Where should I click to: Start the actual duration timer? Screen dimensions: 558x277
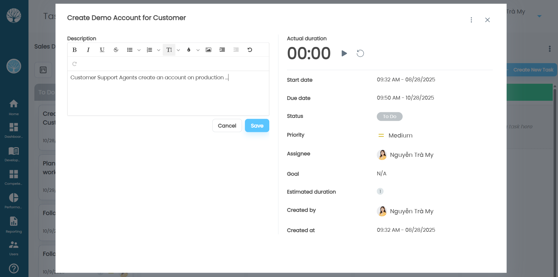click(344, 53)
